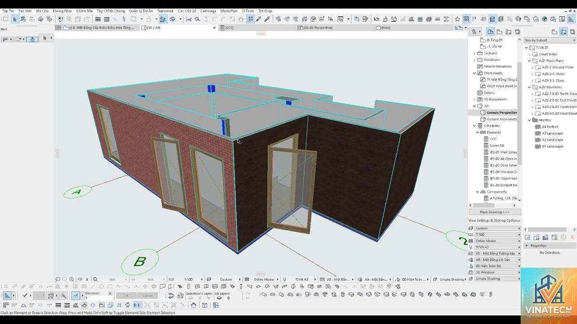Click the Place Drawing button
The image size is (577, 324).
[x=495, y=212]
